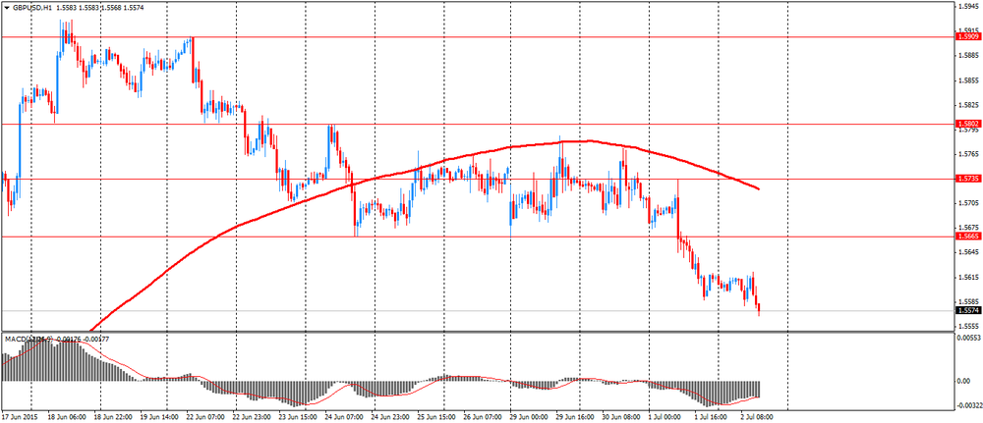
Task: Open the chart menu arrow beside GBPUSD,H1
Action: point(6,10)
